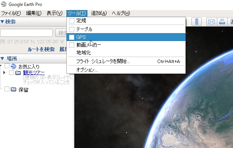Viewport: 233px width, 148px height.
Task: Open オプション from the Tools menu
Action: click(126, 70)
